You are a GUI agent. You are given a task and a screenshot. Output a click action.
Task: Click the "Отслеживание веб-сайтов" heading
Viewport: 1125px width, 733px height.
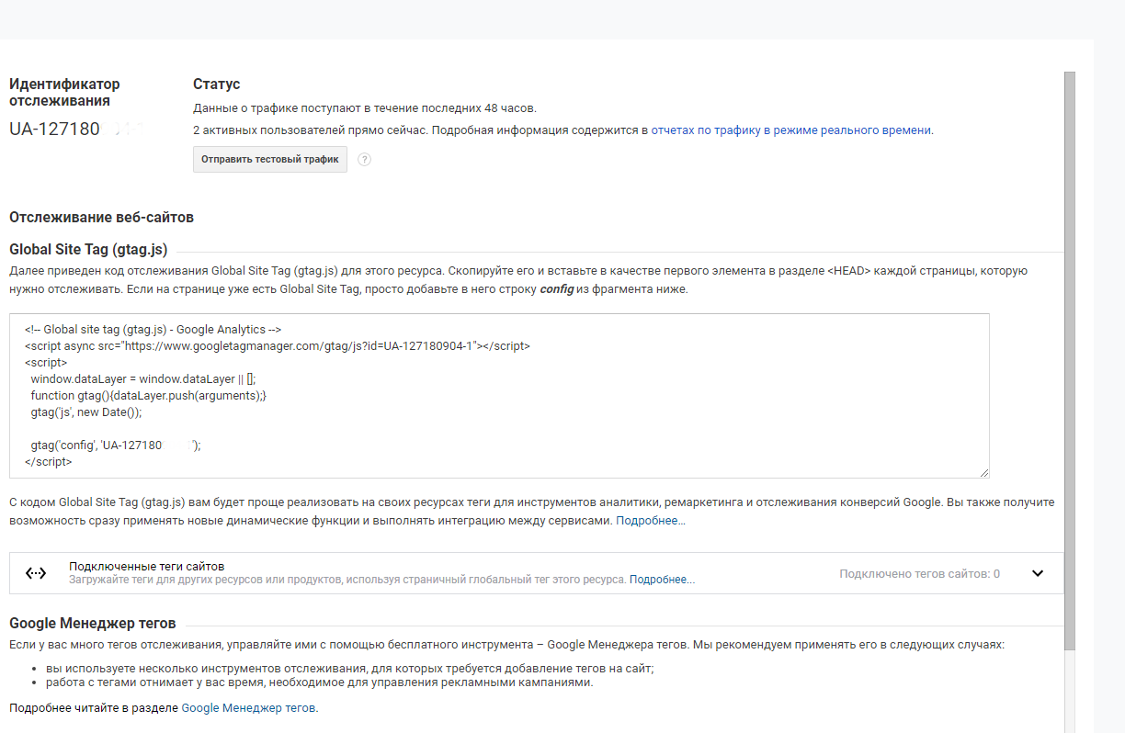[x=101, y=218]
